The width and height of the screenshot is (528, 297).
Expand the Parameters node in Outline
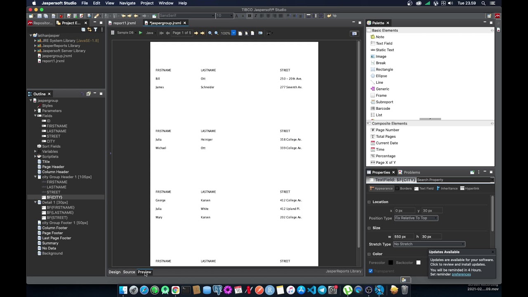pos(35,111)
